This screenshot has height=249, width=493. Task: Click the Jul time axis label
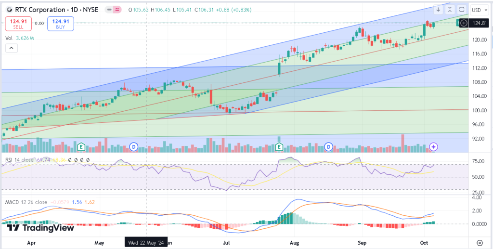(226, 243)
